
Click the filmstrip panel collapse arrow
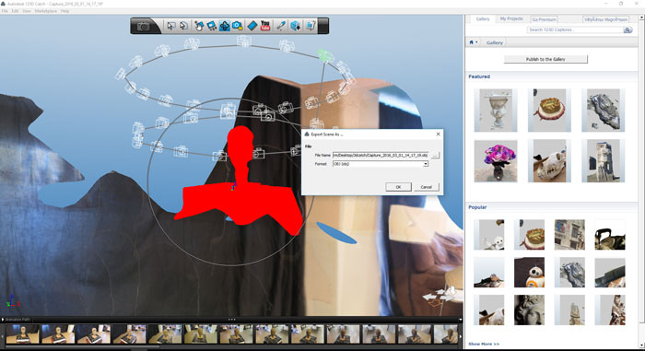(461, 320)
